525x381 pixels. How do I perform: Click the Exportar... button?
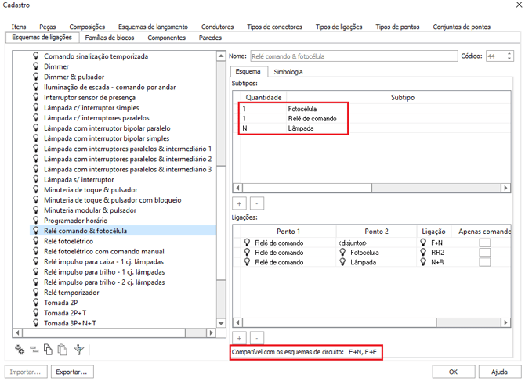point(71,372)
